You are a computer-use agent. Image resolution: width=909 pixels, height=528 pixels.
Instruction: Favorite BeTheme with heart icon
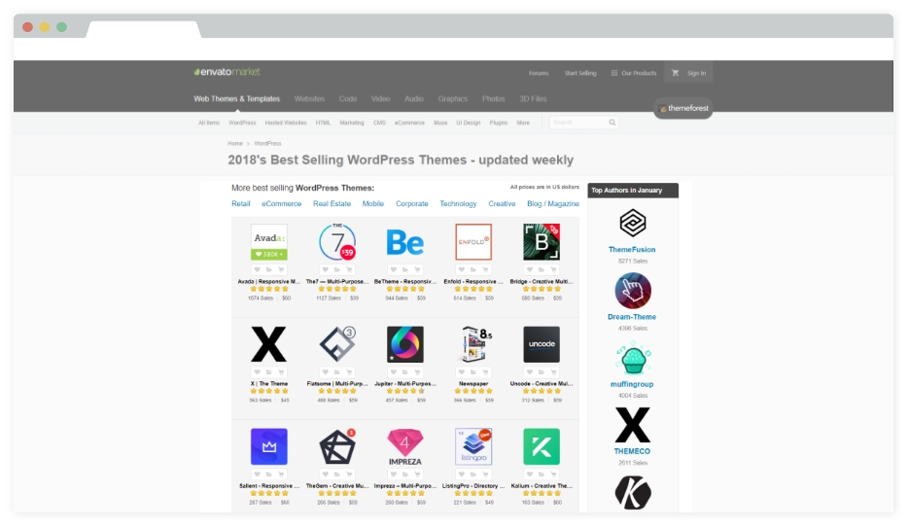point(393,269)
